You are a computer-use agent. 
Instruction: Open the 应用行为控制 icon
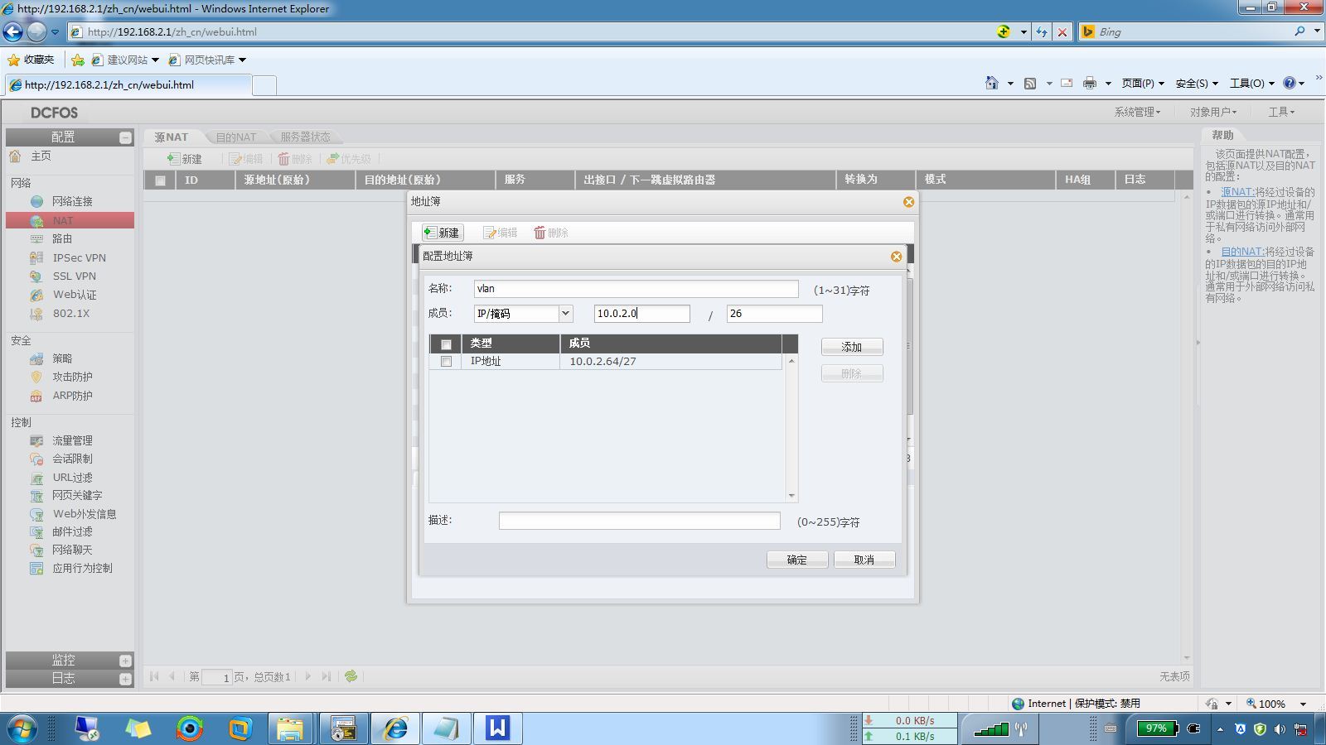[36, 568]
